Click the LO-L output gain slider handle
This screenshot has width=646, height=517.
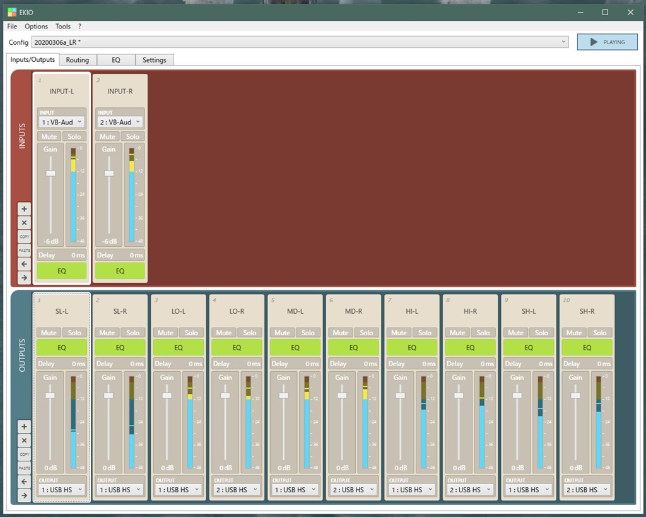(x=167, y=395)
